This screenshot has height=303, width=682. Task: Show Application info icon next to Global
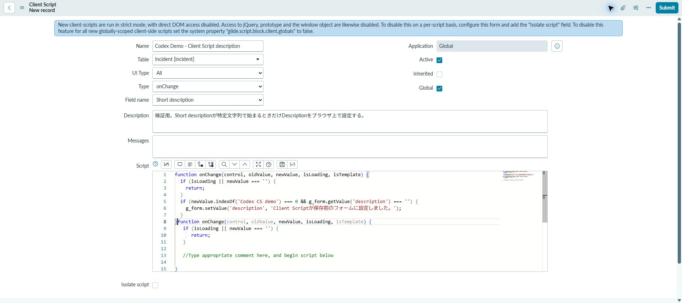click(x=557, y=46)
